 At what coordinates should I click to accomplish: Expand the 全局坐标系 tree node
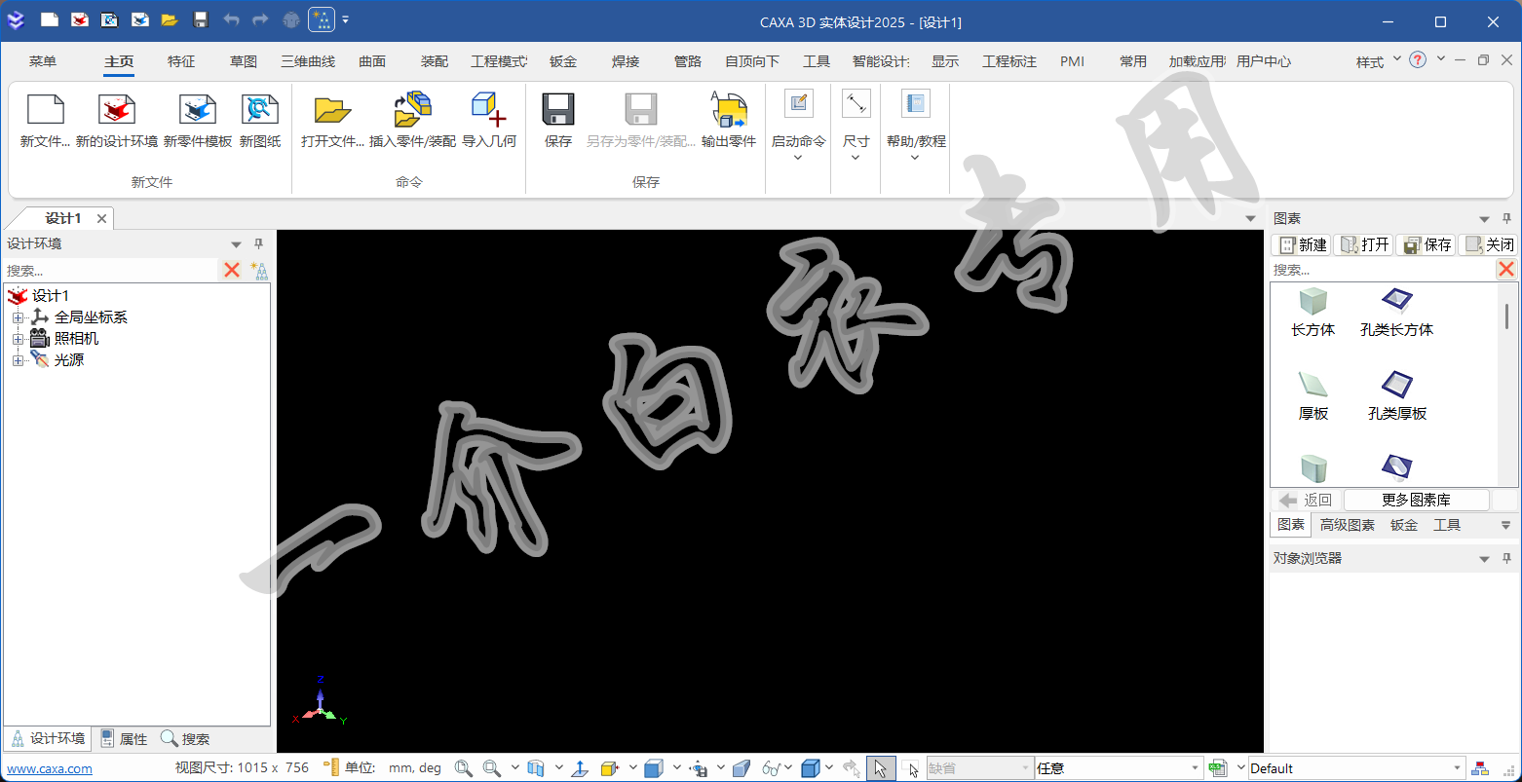point(18,317)
